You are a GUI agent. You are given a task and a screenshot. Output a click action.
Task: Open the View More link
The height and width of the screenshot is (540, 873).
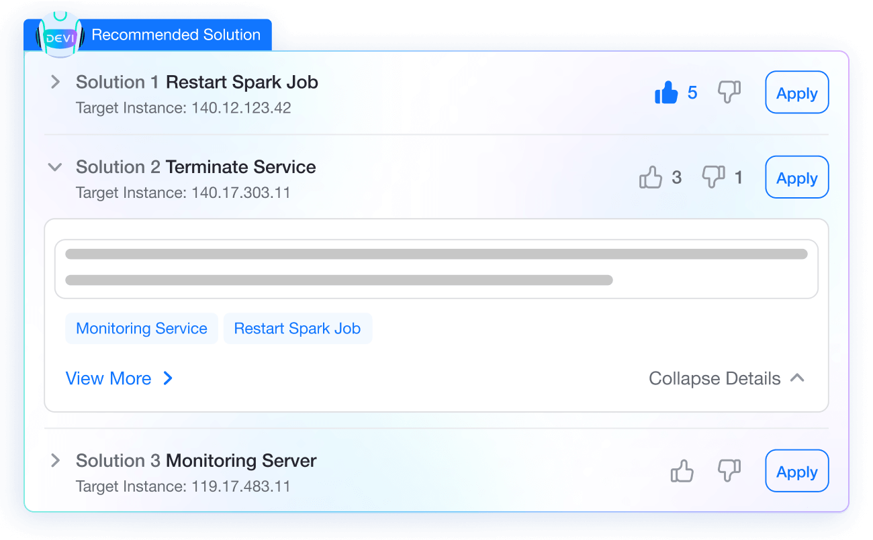click(119, 378)
